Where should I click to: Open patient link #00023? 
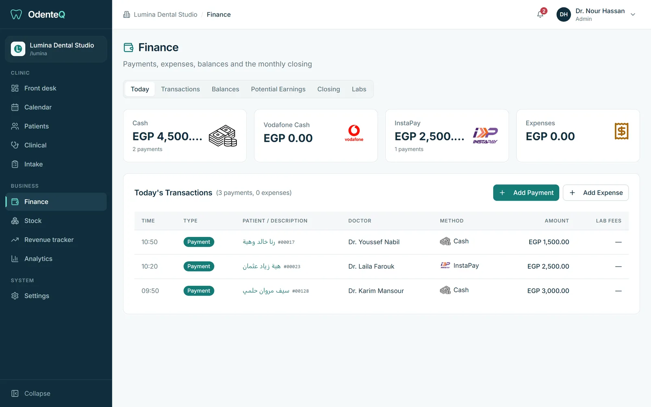pyautogui.click(x=271, y=266)
